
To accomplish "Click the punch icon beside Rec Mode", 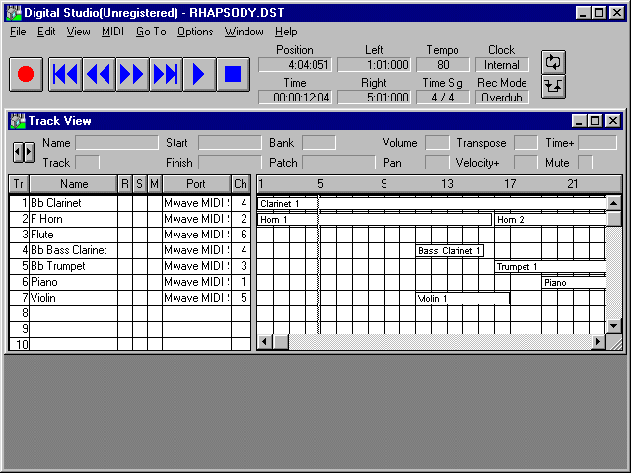I will [x=553, y=86].
